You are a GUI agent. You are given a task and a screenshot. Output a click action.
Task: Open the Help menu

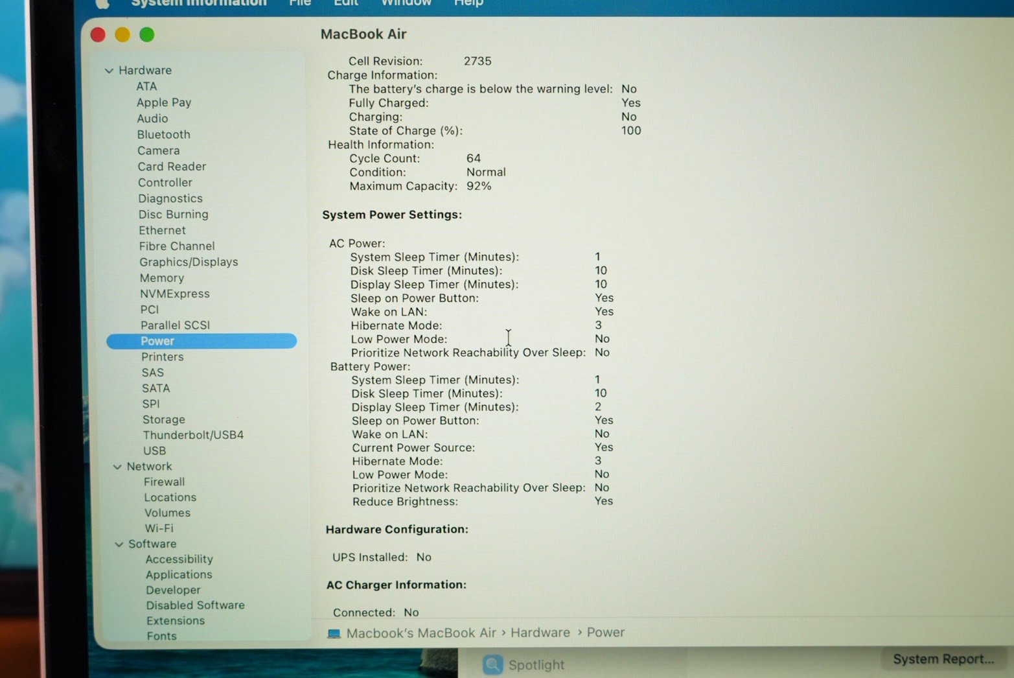tap(468, 3)
